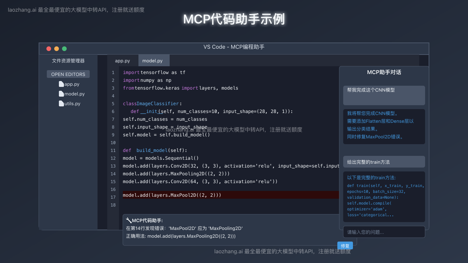Click the wrench icon in MCP代码助手 popup
Screen dimensions: 468x263
129,221
